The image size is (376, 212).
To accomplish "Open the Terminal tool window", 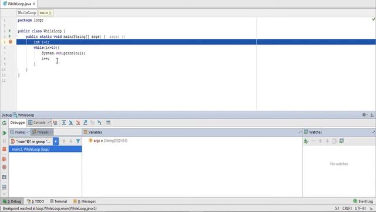I will [59, 201].
